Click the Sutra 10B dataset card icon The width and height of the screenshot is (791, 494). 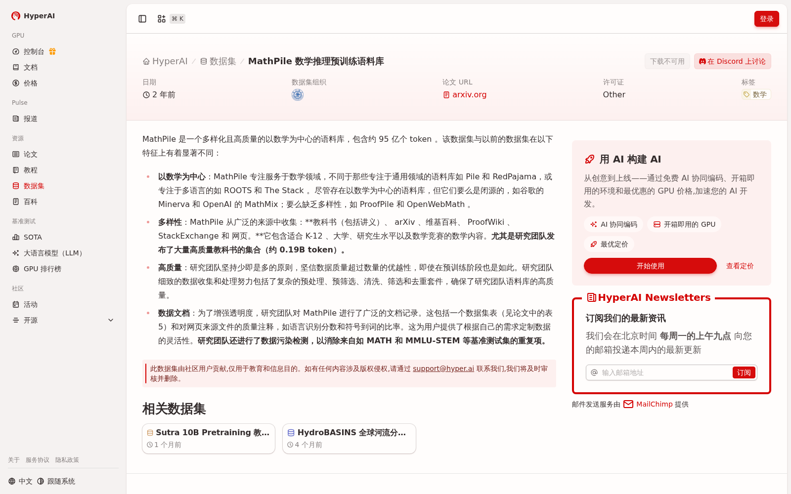pos(150,433)
